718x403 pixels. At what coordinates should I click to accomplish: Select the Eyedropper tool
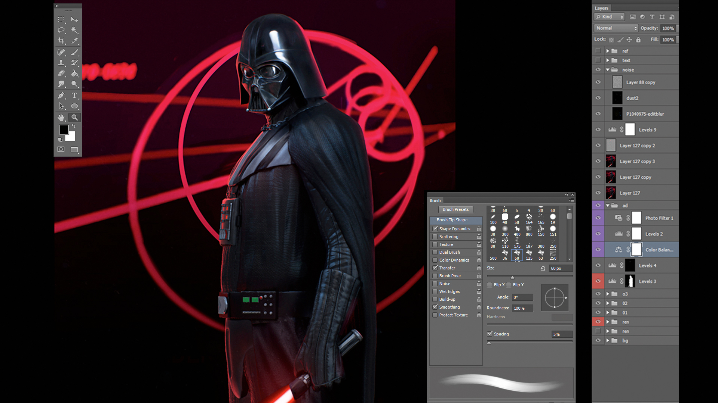click(x=74, y=40)
